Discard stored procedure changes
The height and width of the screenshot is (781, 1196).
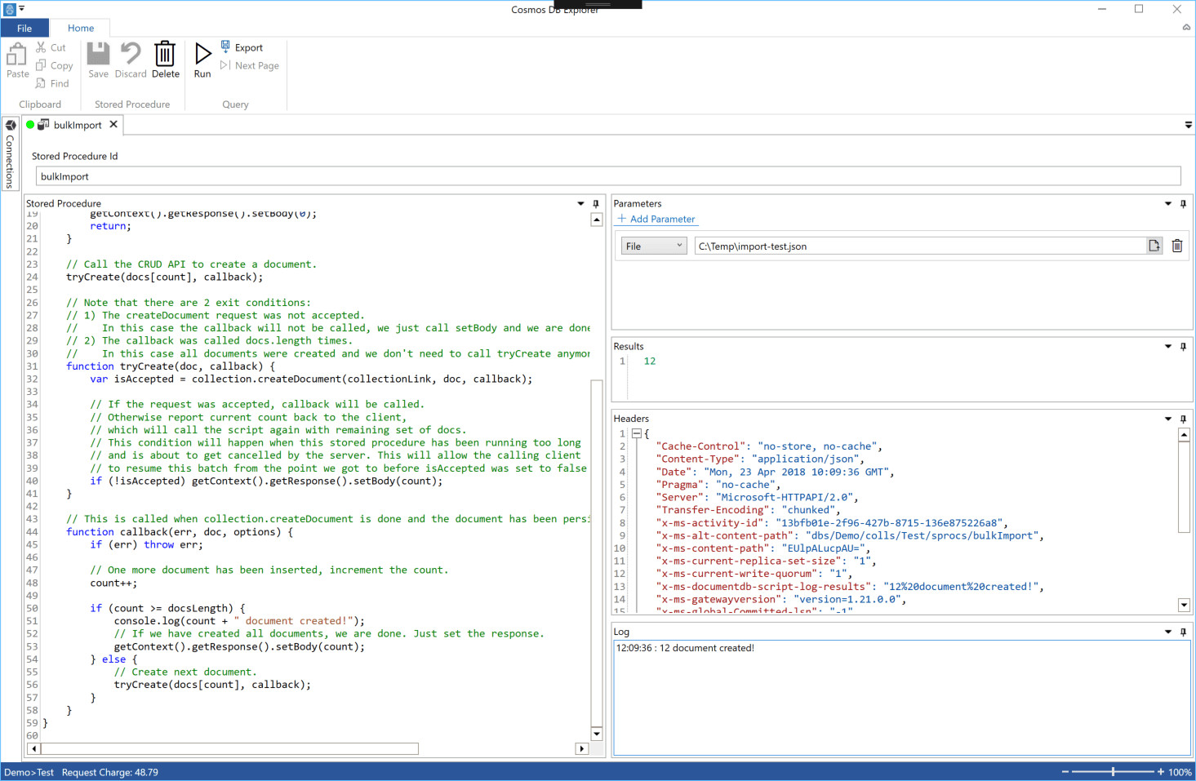pos(131,60)
